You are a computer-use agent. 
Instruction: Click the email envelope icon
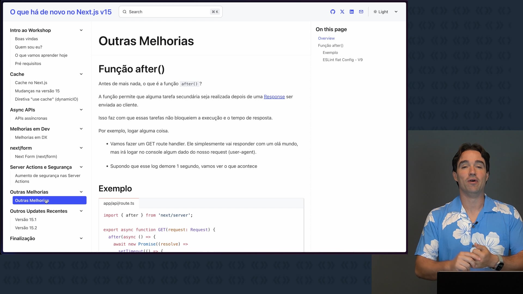[x=361, y=12]
